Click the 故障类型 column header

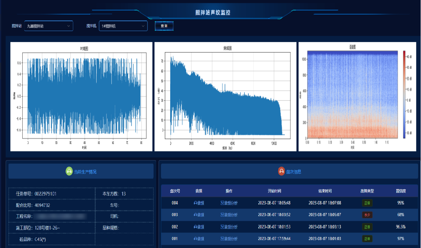click(x=367, y=191)
